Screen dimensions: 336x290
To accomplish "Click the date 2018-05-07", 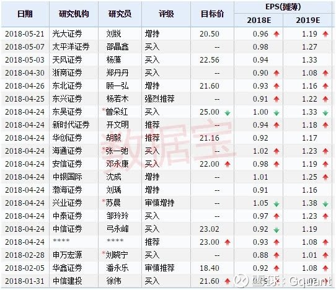I will pos(25,47).
